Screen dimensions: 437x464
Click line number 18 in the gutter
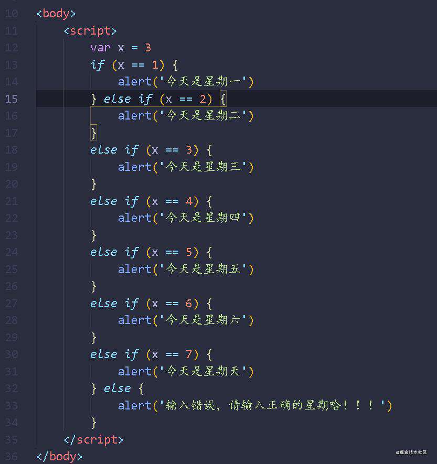(x=12, y=150)
